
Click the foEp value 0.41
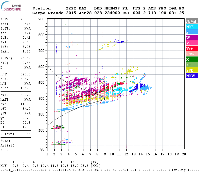[27, 38]
